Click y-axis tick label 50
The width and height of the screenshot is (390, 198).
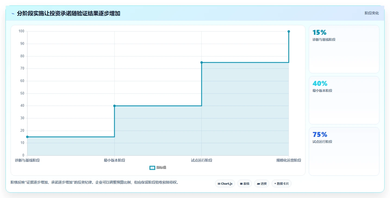pos(22,93)
